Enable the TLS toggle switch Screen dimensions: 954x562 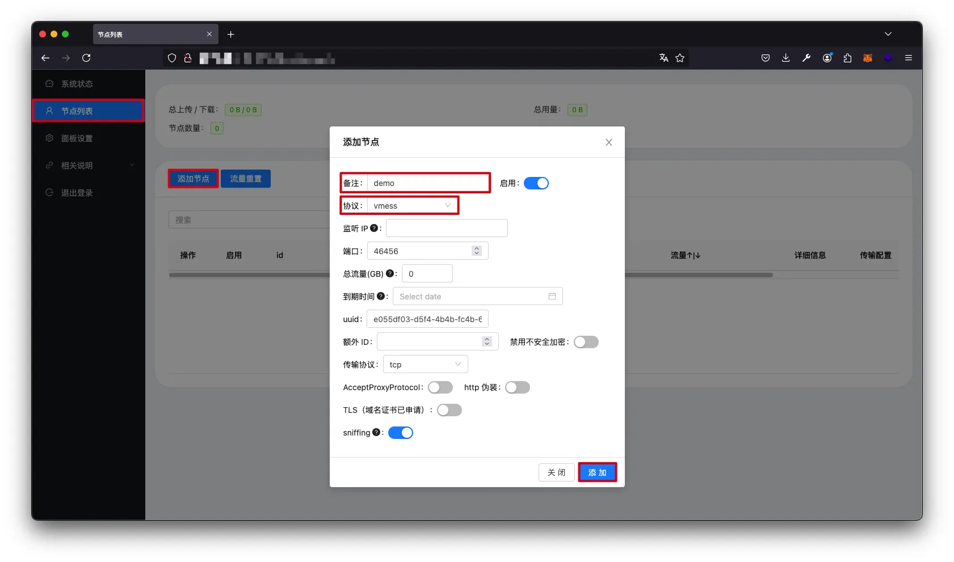pos(449,410)
